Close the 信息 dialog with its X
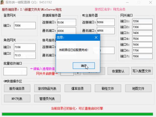 point(96,37)
